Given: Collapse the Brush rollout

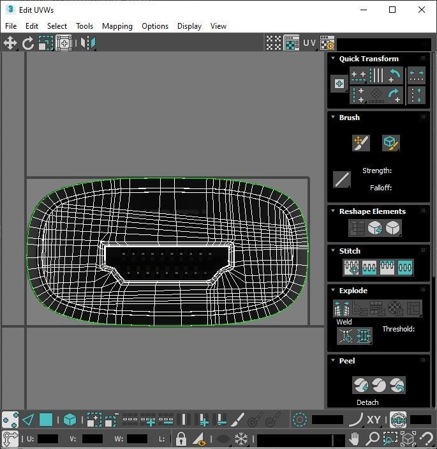Looking at the screenshot, I should tap(333, 117).
